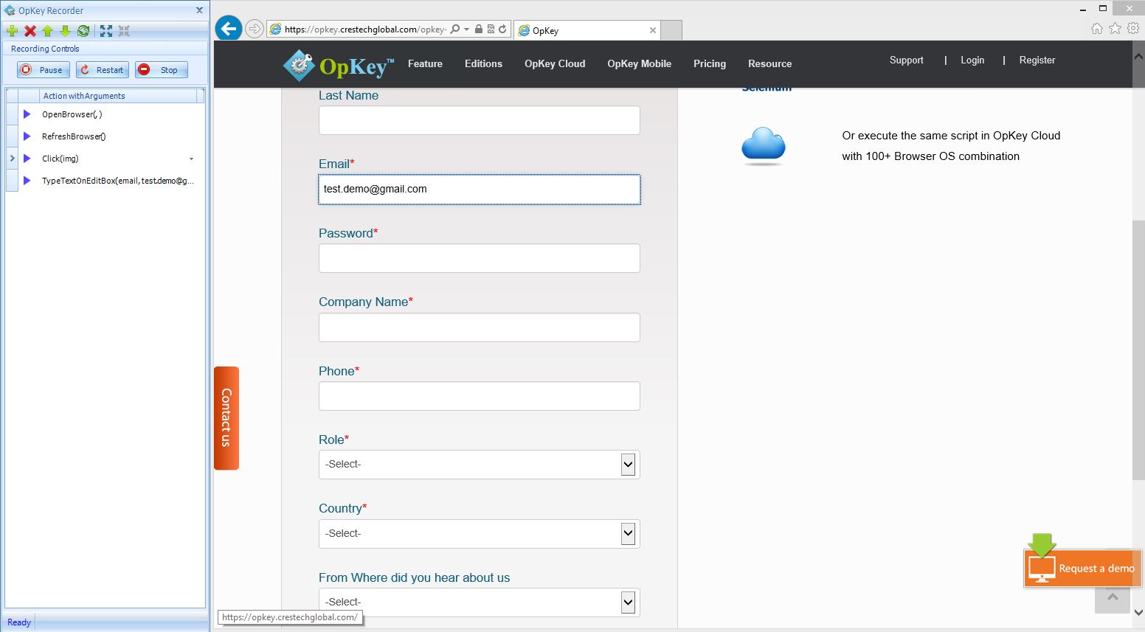Click the green plus Add step icon
The height and width of the screenshot is (632, 1145).
coord(12,31)
